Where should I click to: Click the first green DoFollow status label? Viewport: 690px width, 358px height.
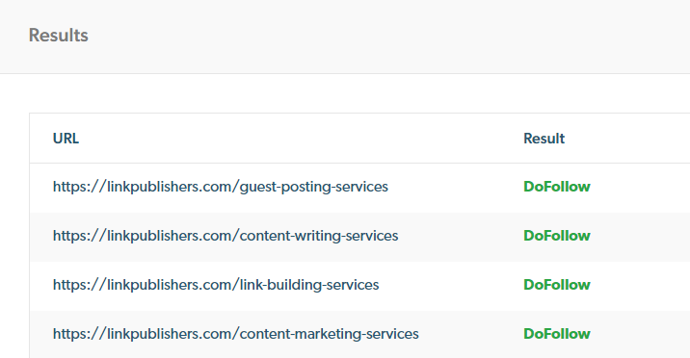click(557, 187)
